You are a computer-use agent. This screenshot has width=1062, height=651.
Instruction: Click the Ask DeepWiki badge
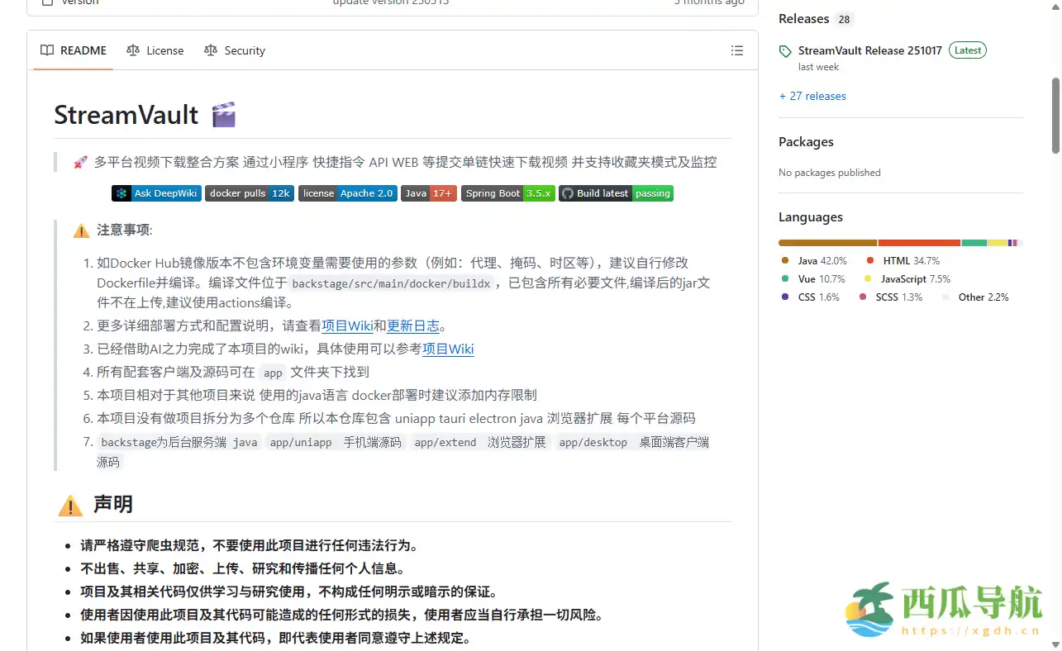tap(156, 193)
